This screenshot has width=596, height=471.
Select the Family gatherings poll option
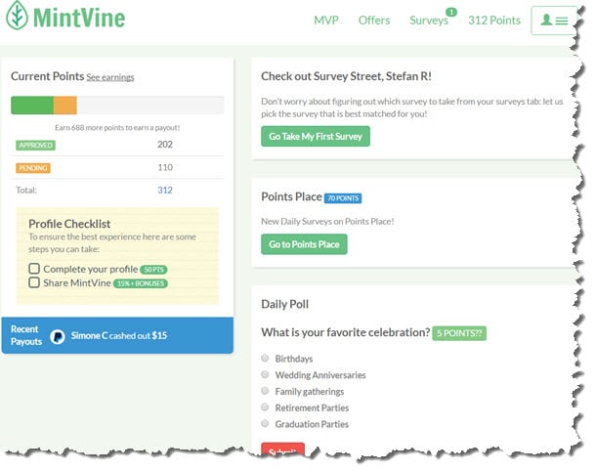[x=265, y=391]
